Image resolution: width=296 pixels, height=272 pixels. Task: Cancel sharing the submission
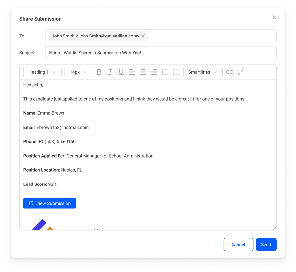tap(238, 244)
